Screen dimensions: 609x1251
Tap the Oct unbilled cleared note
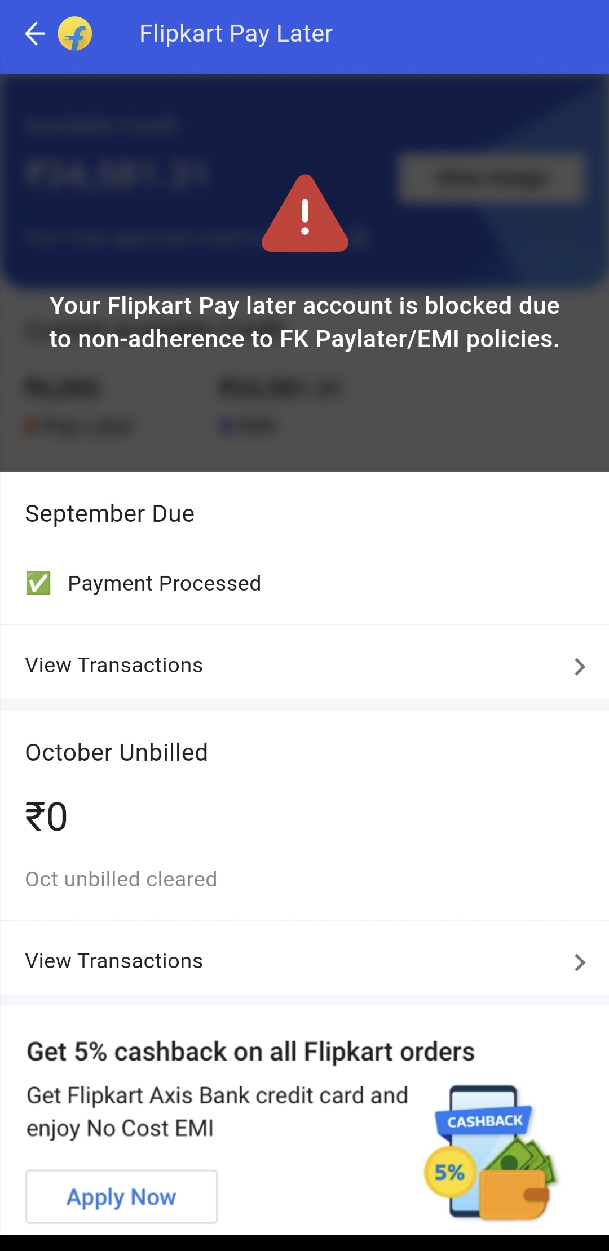click(x=121, y=879)
